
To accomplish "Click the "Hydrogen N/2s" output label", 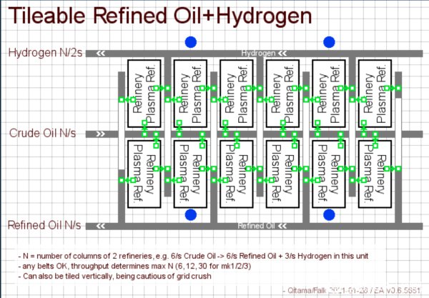I will click(x=45, y=52).
